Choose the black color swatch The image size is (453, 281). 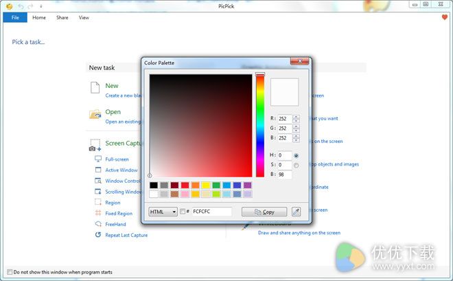[x=154, y=186]
